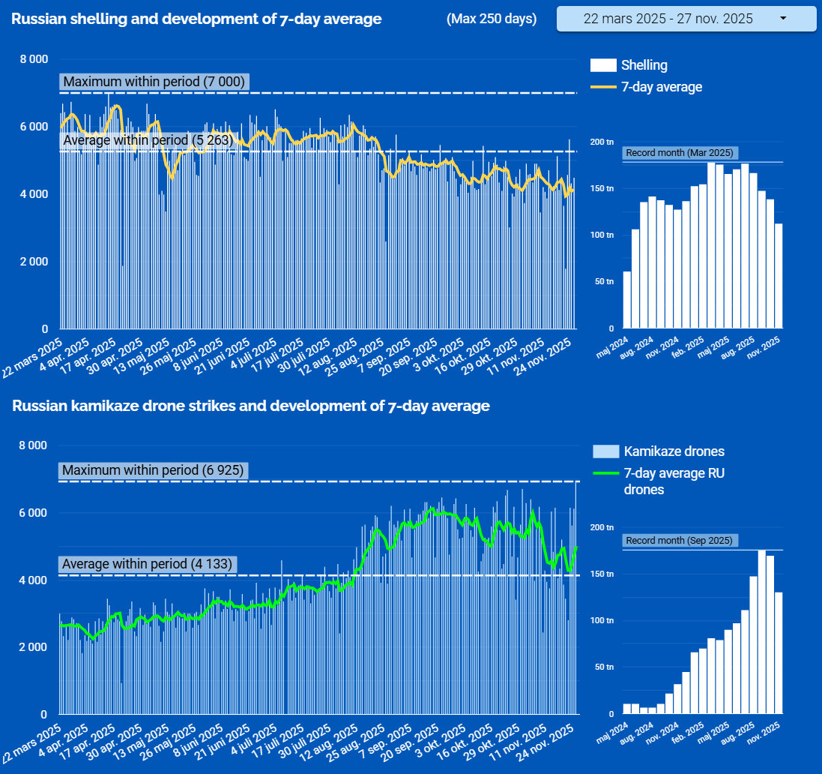
Task: Toggle the Kamikaze drones legend label
Action: pyautogui.click(x=674, y=451)
